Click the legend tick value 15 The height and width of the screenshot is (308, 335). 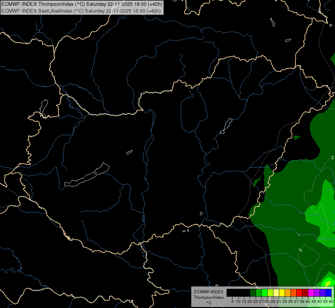coord(244,301)
